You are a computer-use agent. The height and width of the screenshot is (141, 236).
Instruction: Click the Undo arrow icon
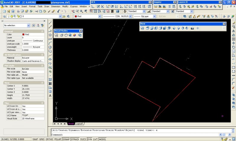59,11
